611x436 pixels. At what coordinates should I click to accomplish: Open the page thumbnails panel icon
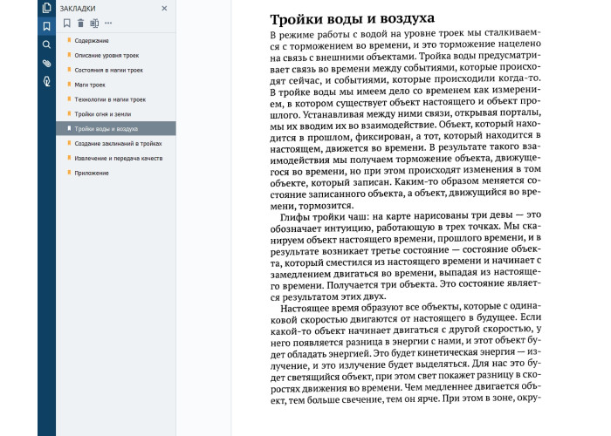point(46,8)
